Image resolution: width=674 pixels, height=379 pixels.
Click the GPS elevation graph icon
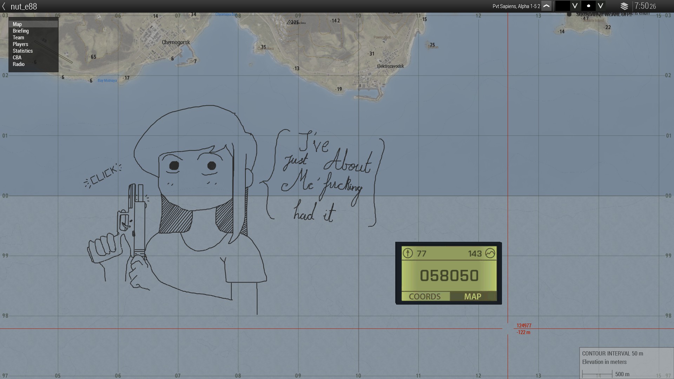pyautogui.click(x=490, y=253)
